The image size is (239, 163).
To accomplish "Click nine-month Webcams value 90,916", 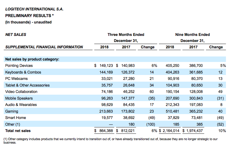I will click(x=173, y=79).
